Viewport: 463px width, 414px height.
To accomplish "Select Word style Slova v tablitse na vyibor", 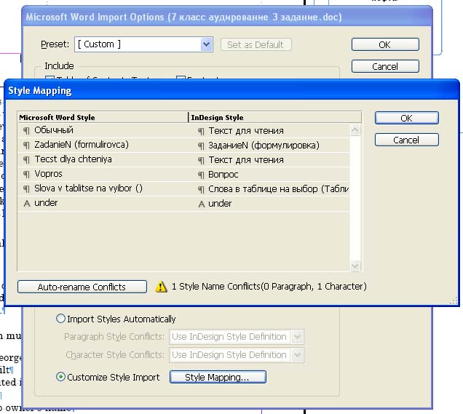I will 88,188.
